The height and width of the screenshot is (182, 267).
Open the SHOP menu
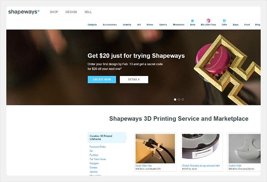tap(54, 12)
